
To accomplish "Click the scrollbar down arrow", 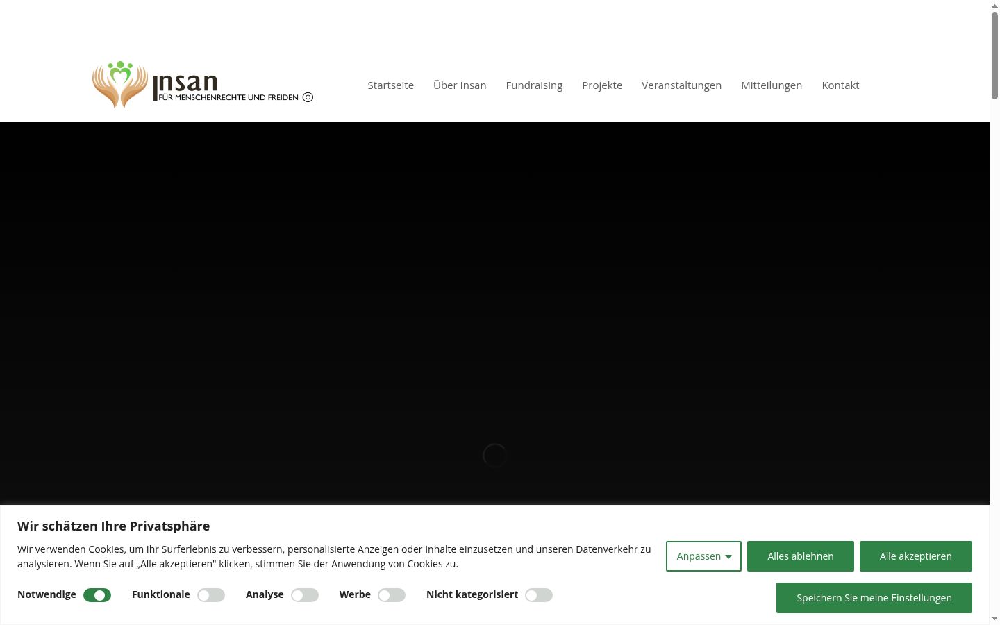I will (x=994, y=618).
